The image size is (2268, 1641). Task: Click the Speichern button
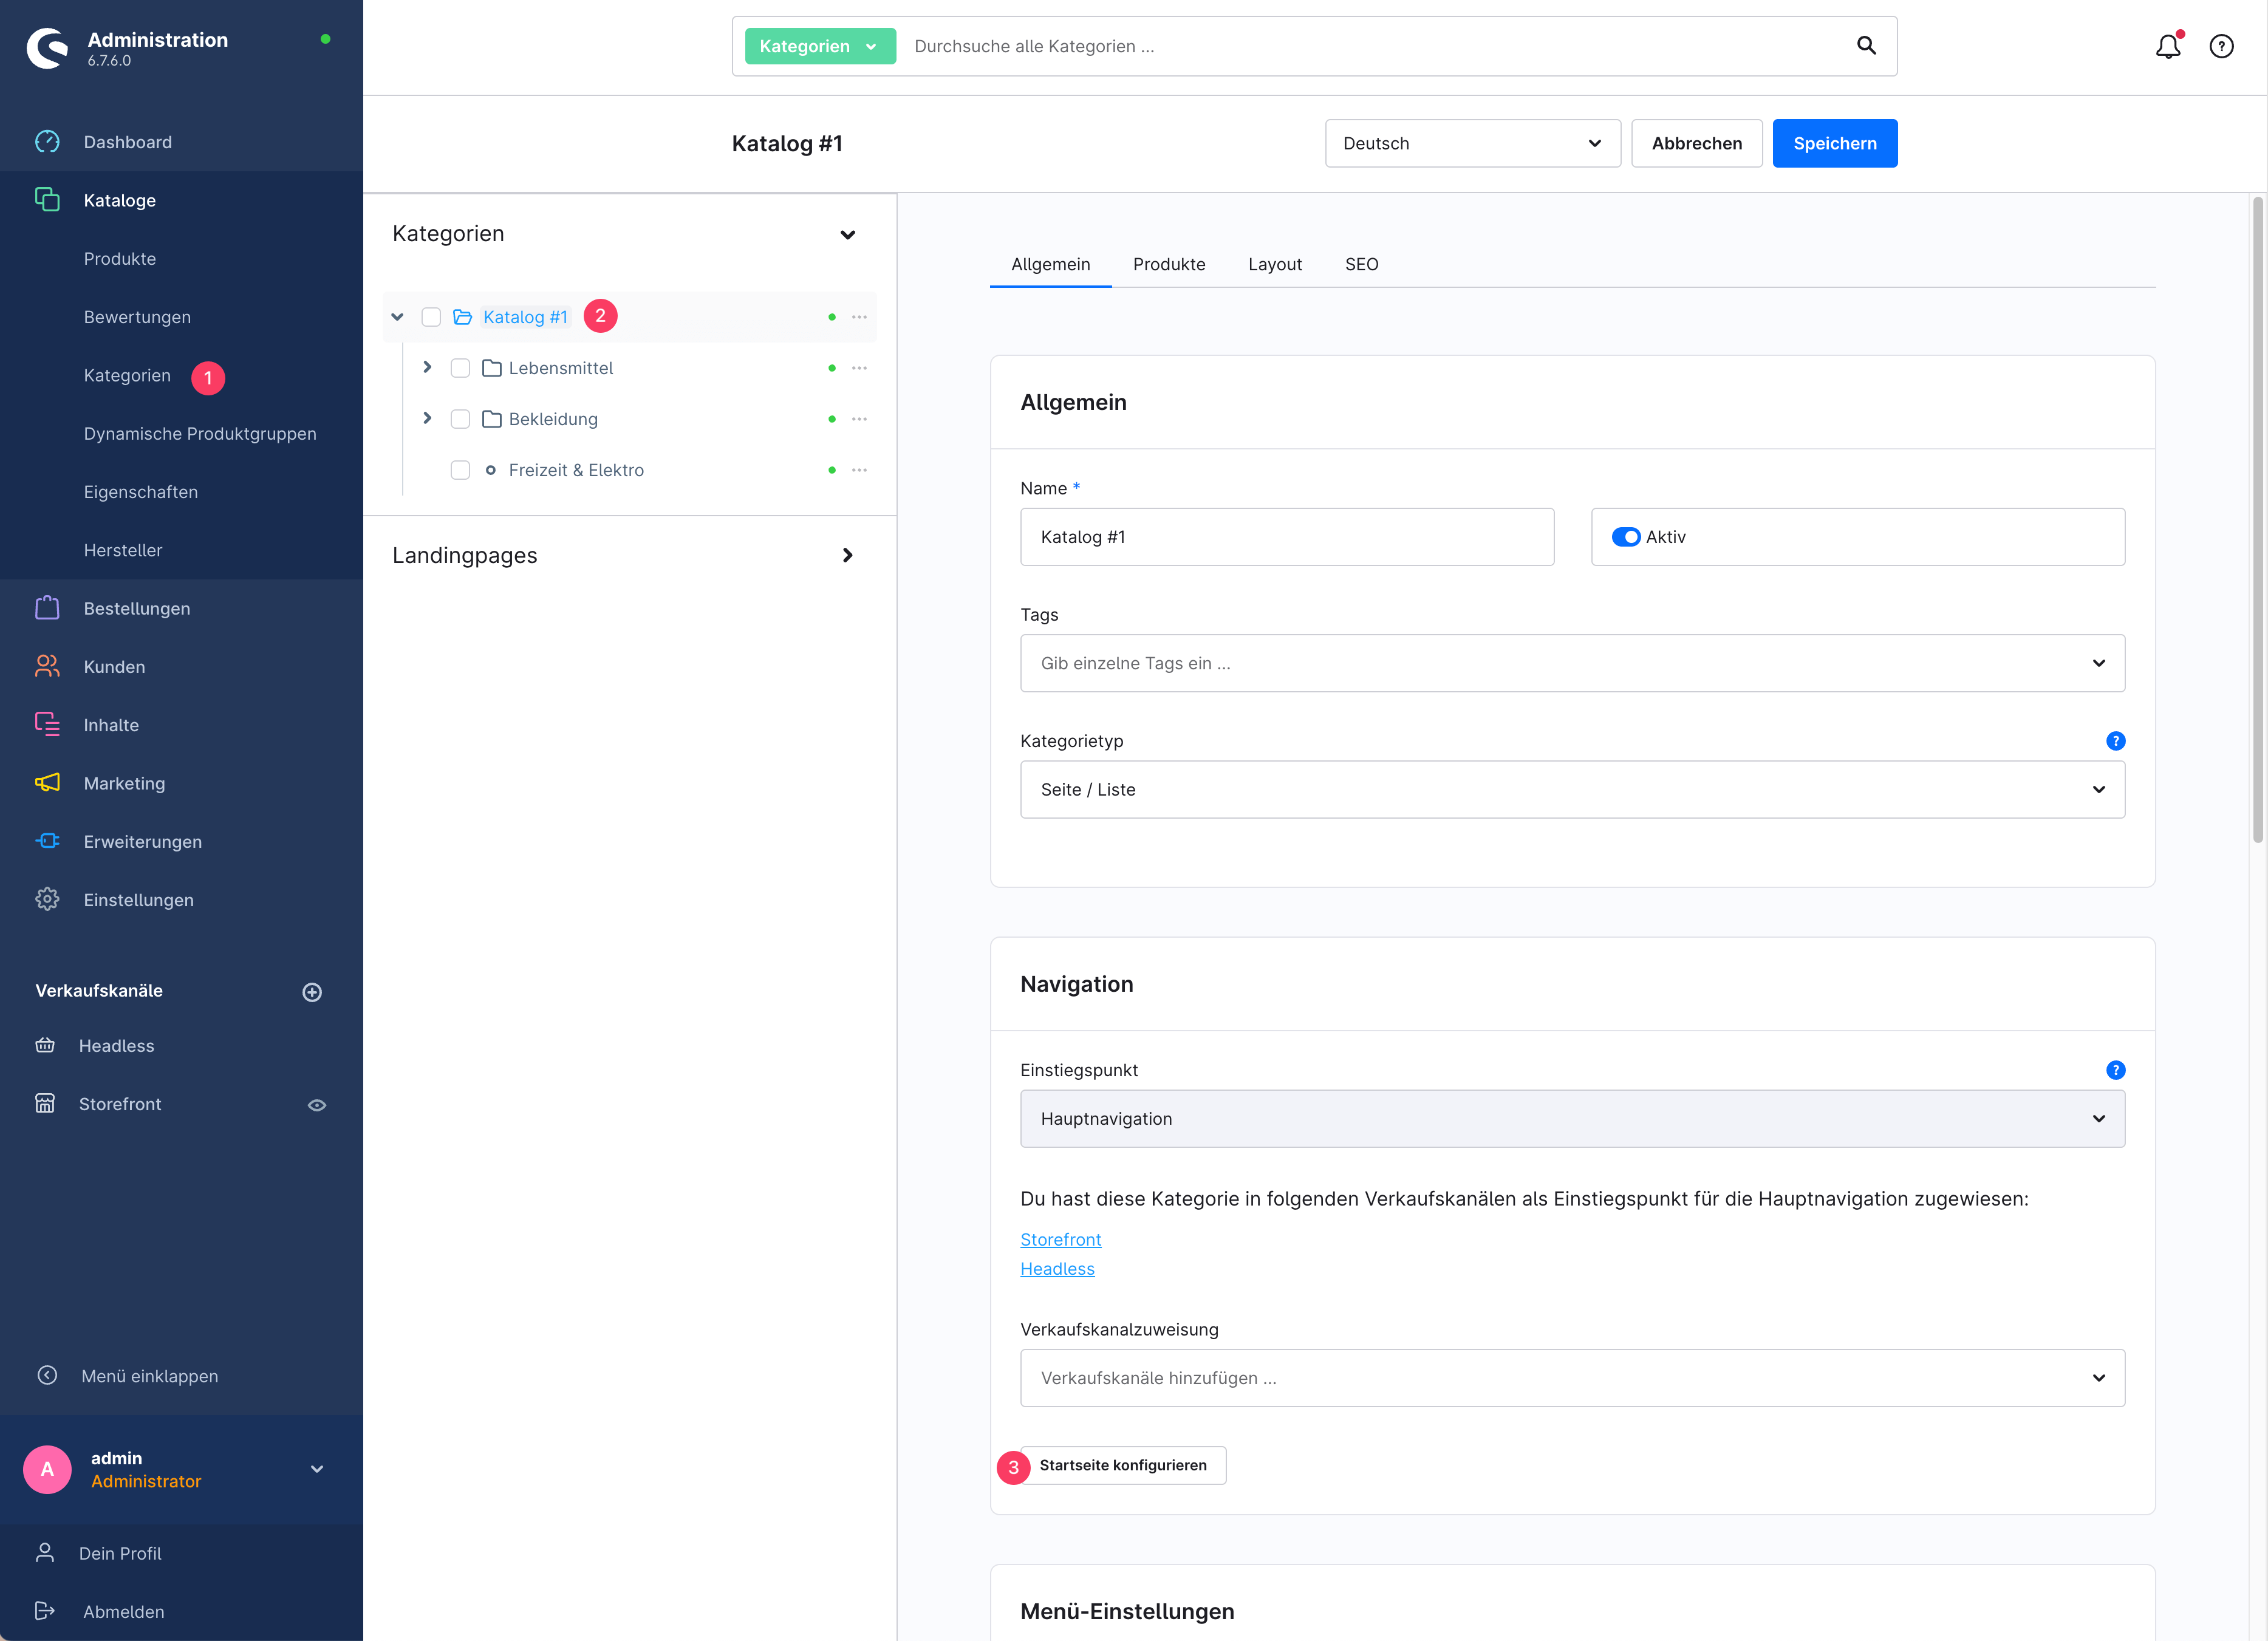coord(1834,144)
